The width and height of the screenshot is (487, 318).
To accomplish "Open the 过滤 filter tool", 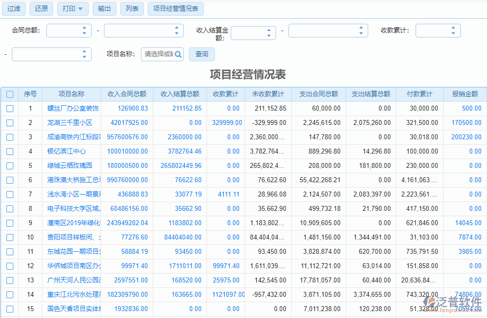I will pyautogui.click(x=13, y=8).
